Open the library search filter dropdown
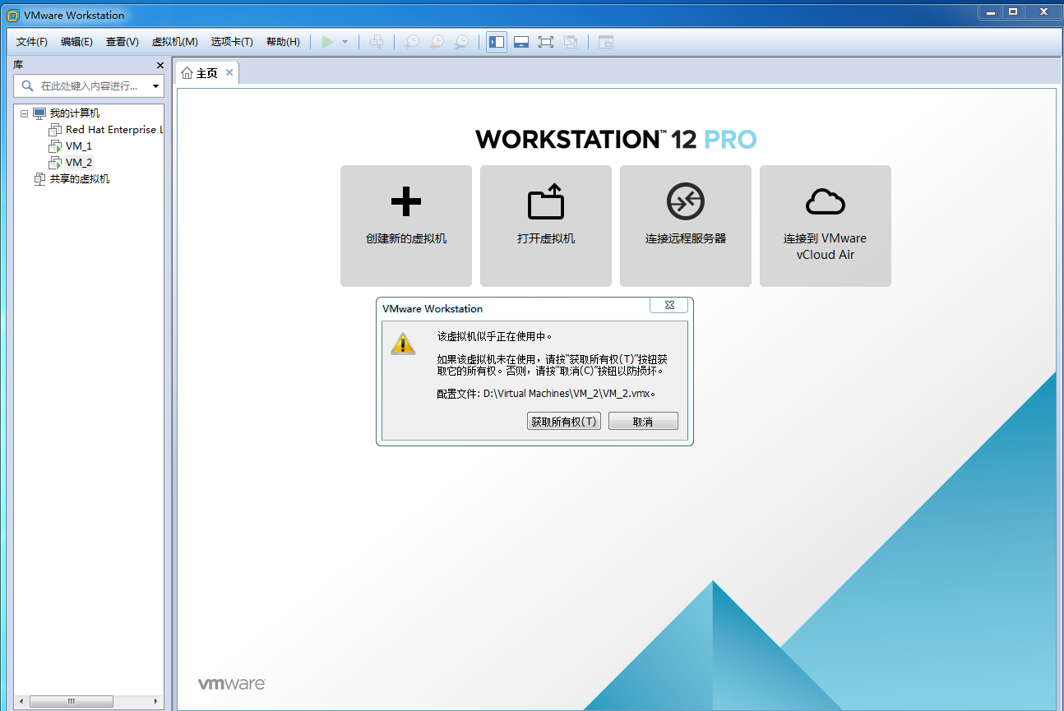Viewport: 1064px width, 711px height. coord(156,85)
